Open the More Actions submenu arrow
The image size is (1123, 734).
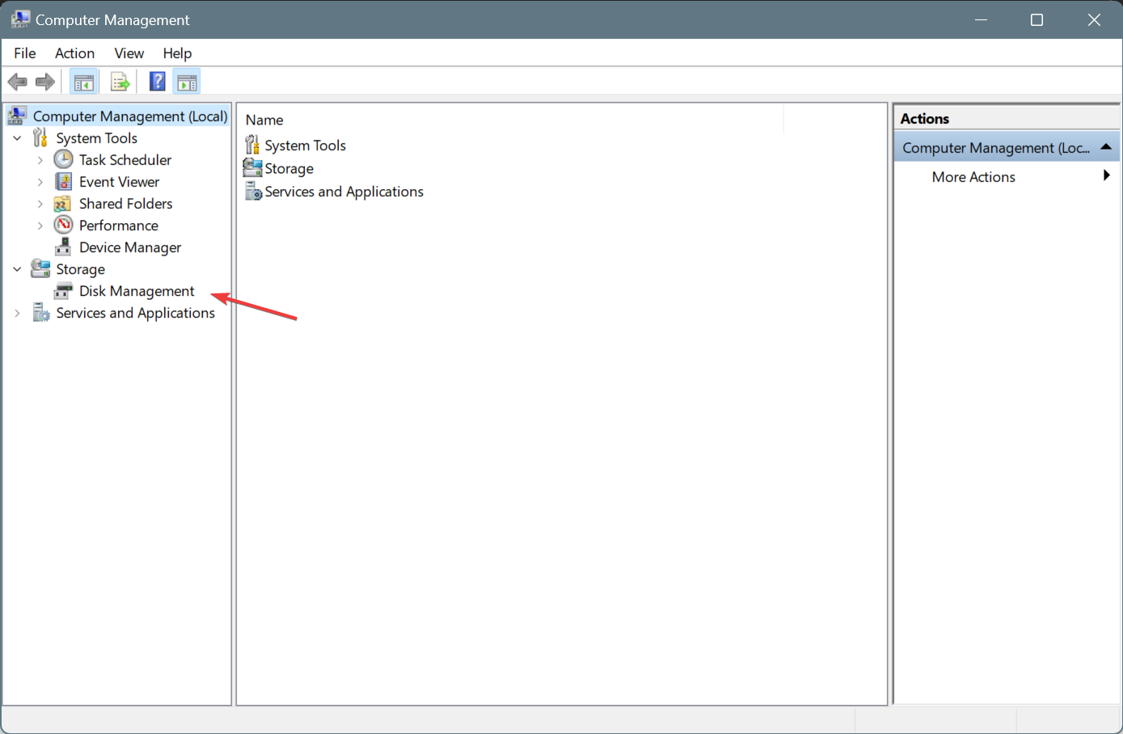1106,175
